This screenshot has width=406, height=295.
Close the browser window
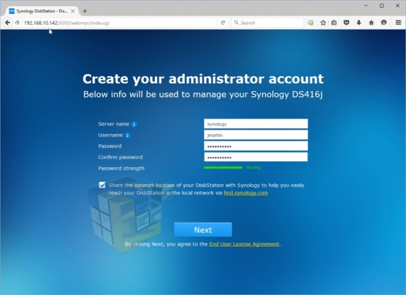pyautogui.click(x=398, y=5)
